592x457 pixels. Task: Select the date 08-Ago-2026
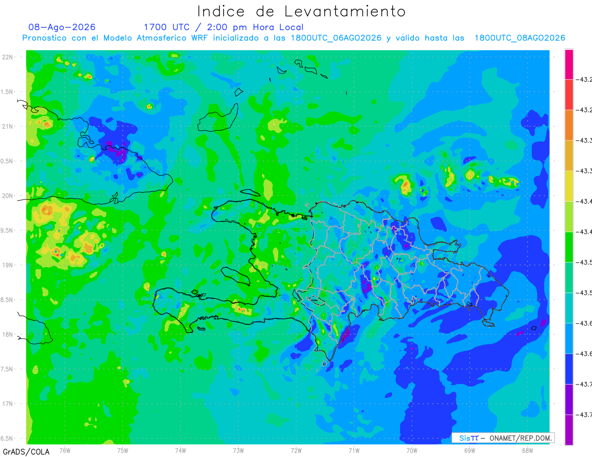click(62, 27)
